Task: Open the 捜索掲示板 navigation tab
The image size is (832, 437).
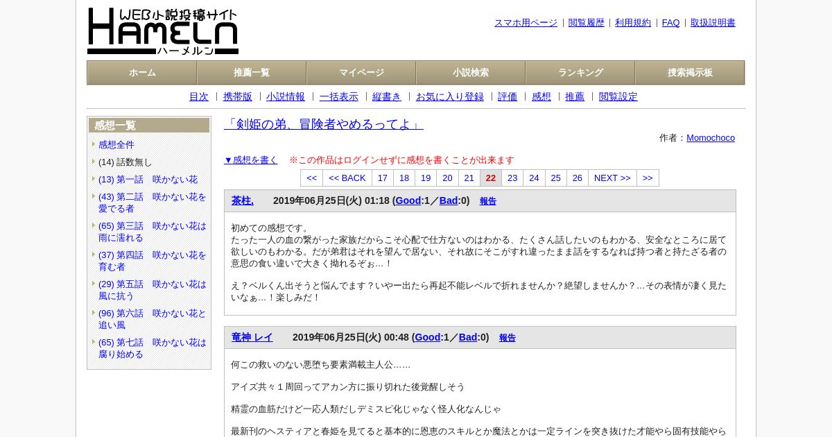Action: (690, 73)
